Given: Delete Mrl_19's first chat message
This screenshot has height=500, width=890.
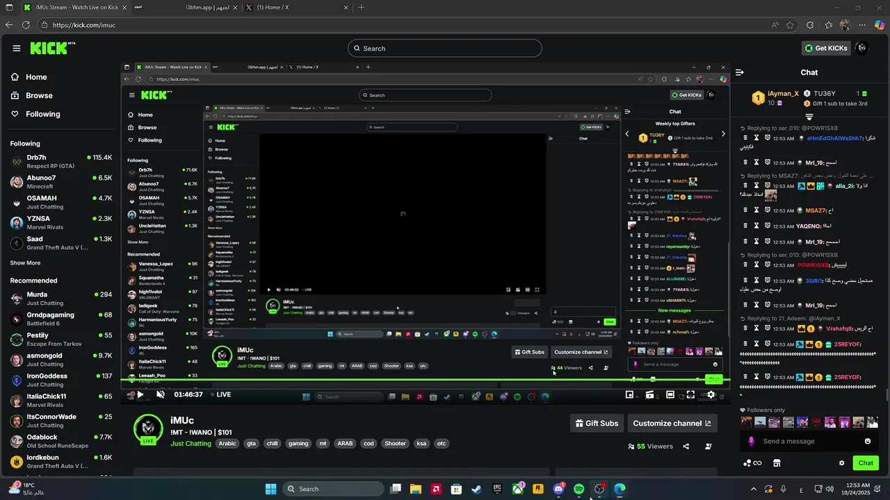Looking at the screenshot, I should pyautogui.click(x=745, y=162).
